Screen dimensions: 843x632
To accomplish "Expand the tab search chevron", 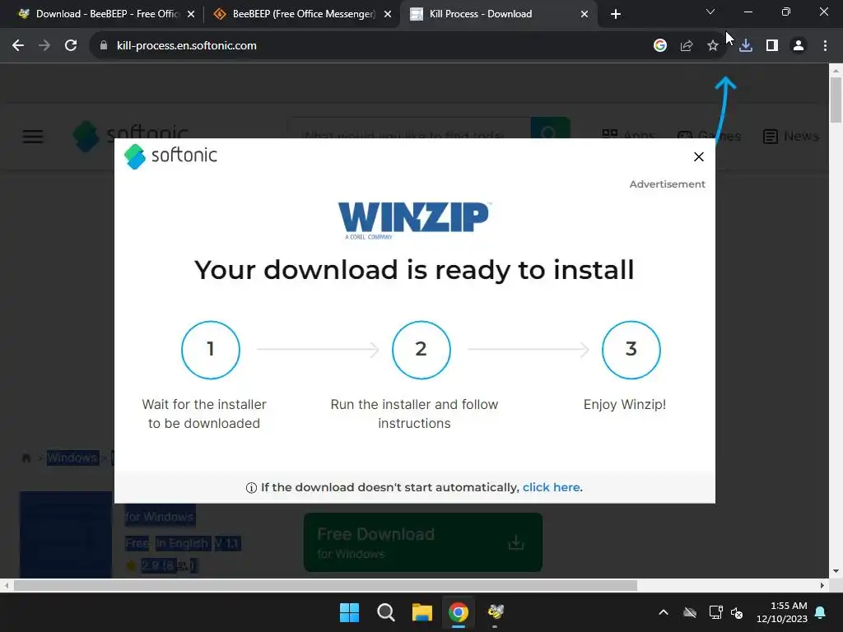I will pyautogui.click(x=710, y=12).
